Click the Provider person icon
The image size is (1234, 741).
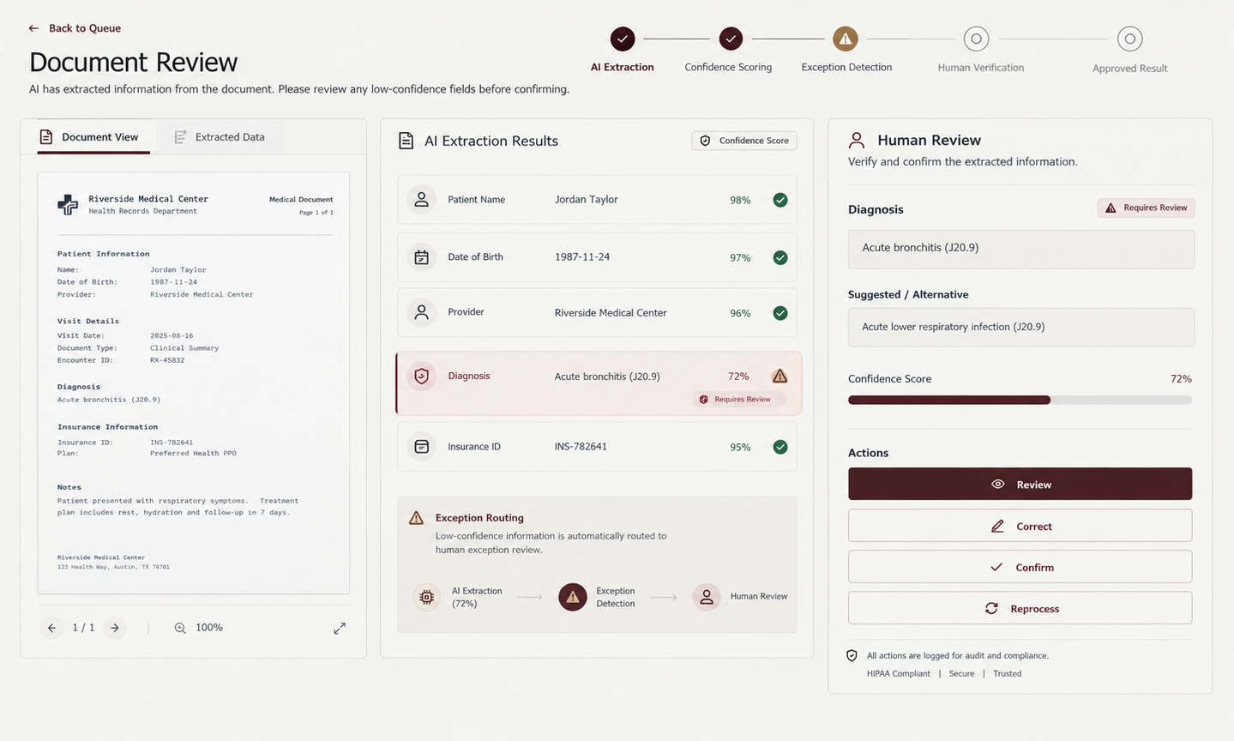(421, 313)
